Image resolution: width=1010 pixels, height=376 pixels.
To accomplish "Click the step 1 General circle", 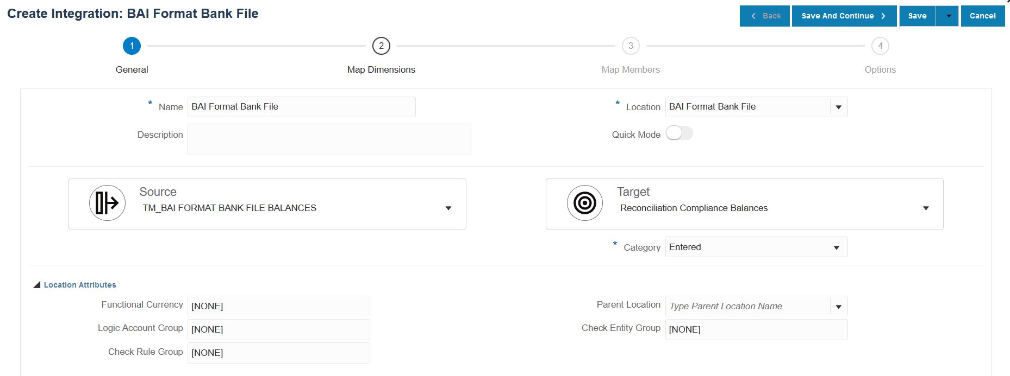I will coord(132,46).
